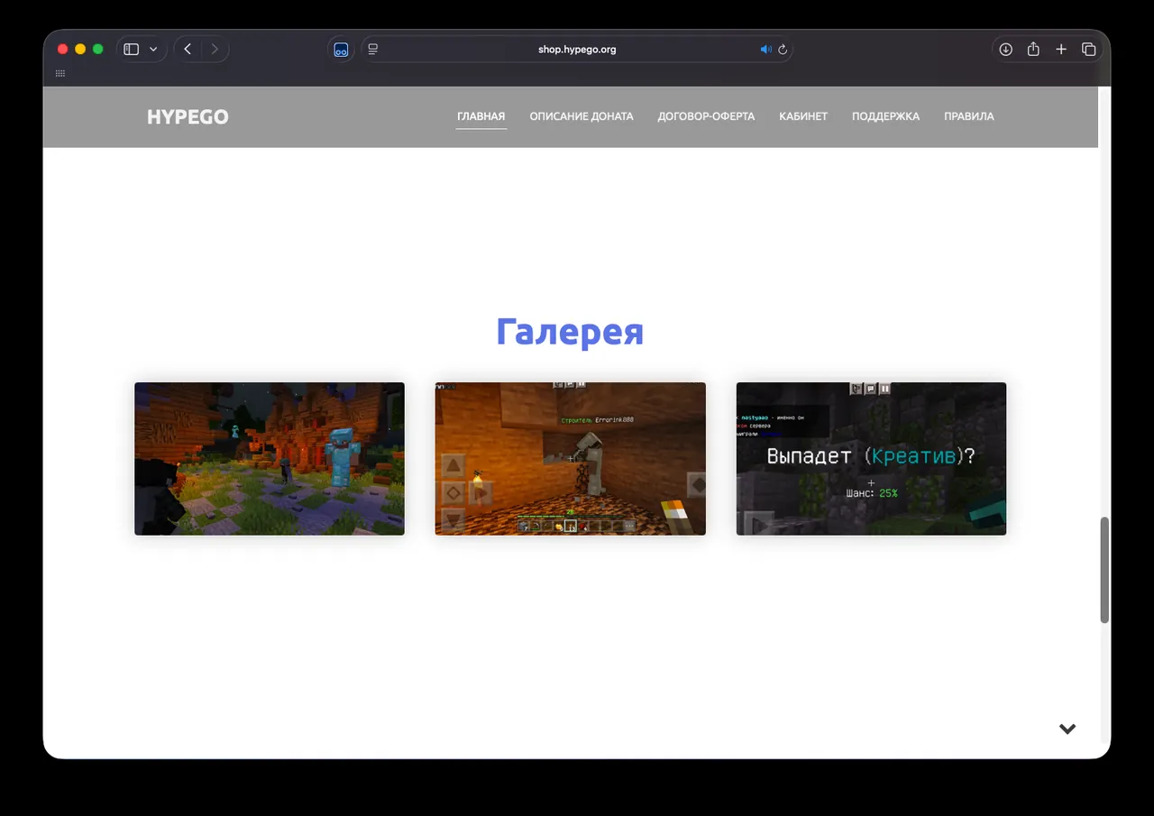The image size is (1154, 816).
Task: Click the down chevron at page bottom
Action: (1067, 729)
